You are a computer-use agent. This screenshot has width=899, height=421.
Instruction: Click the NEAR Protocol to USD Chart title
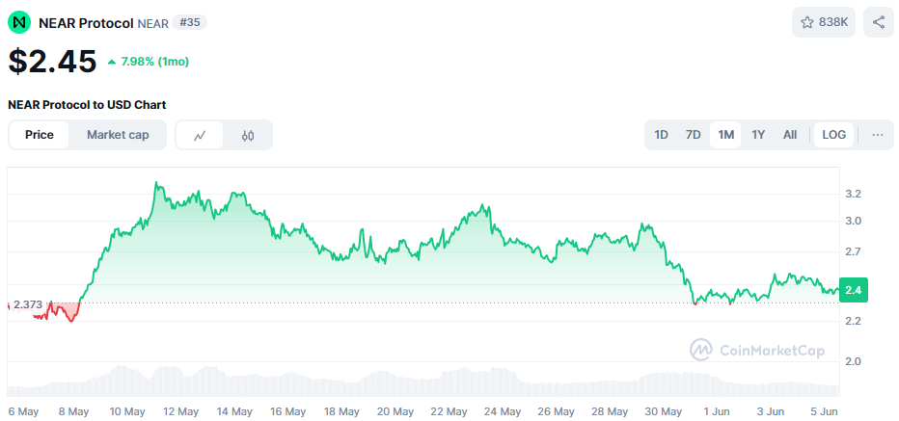[87, 105]
